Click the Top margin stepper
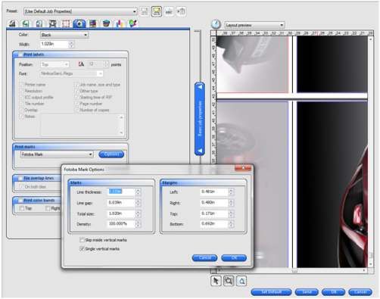This screenshot has width=380, height=299. [x=231, y=214]
